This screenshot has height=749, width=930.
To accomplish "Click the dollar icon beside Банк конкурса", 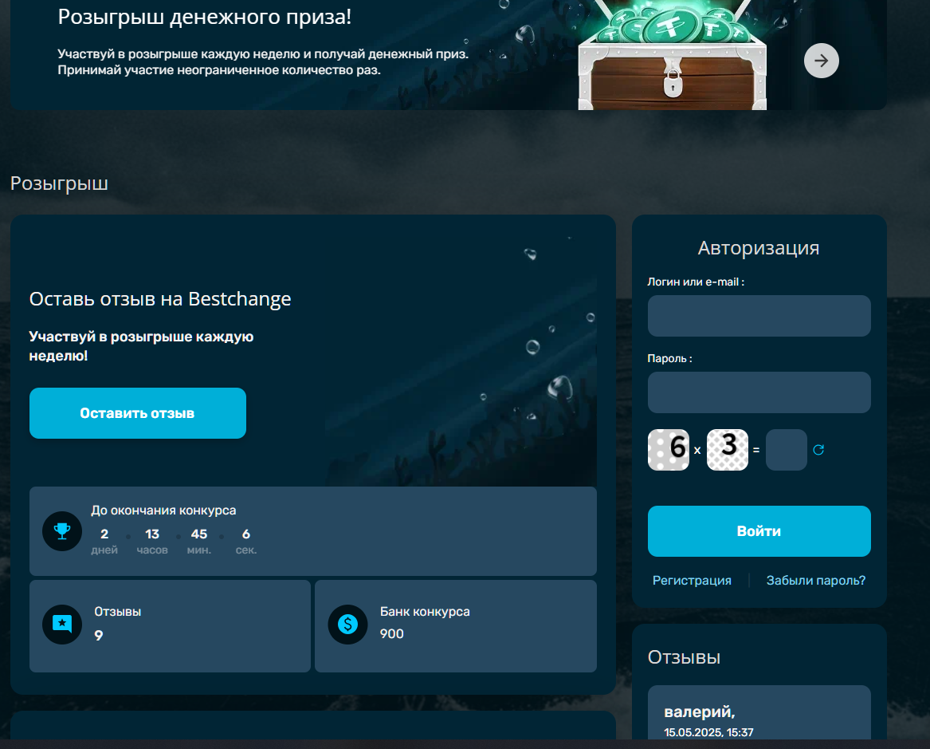I will click(x=347, y=625).
